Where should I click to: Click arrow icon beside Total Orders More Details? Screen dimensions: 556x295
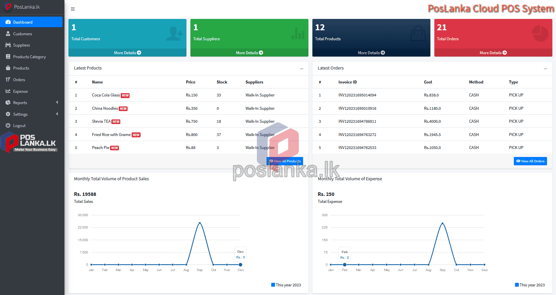tap(505, 53)
